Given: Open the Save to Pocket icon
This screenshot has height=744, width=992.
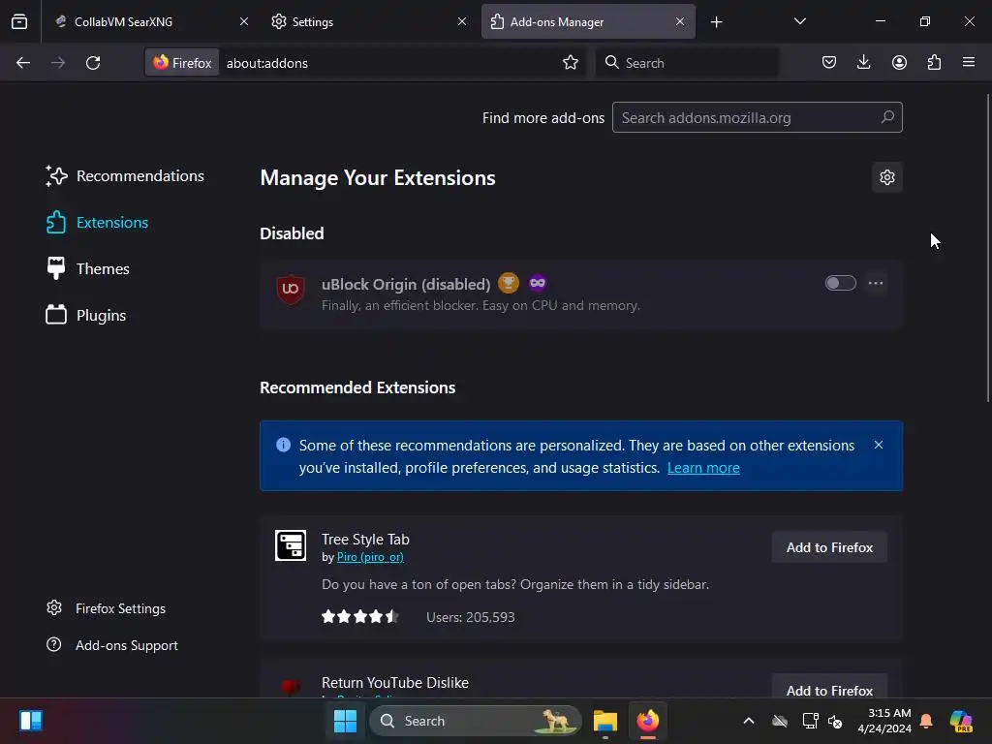Looking at the screenshot, I should pos(829,62).
